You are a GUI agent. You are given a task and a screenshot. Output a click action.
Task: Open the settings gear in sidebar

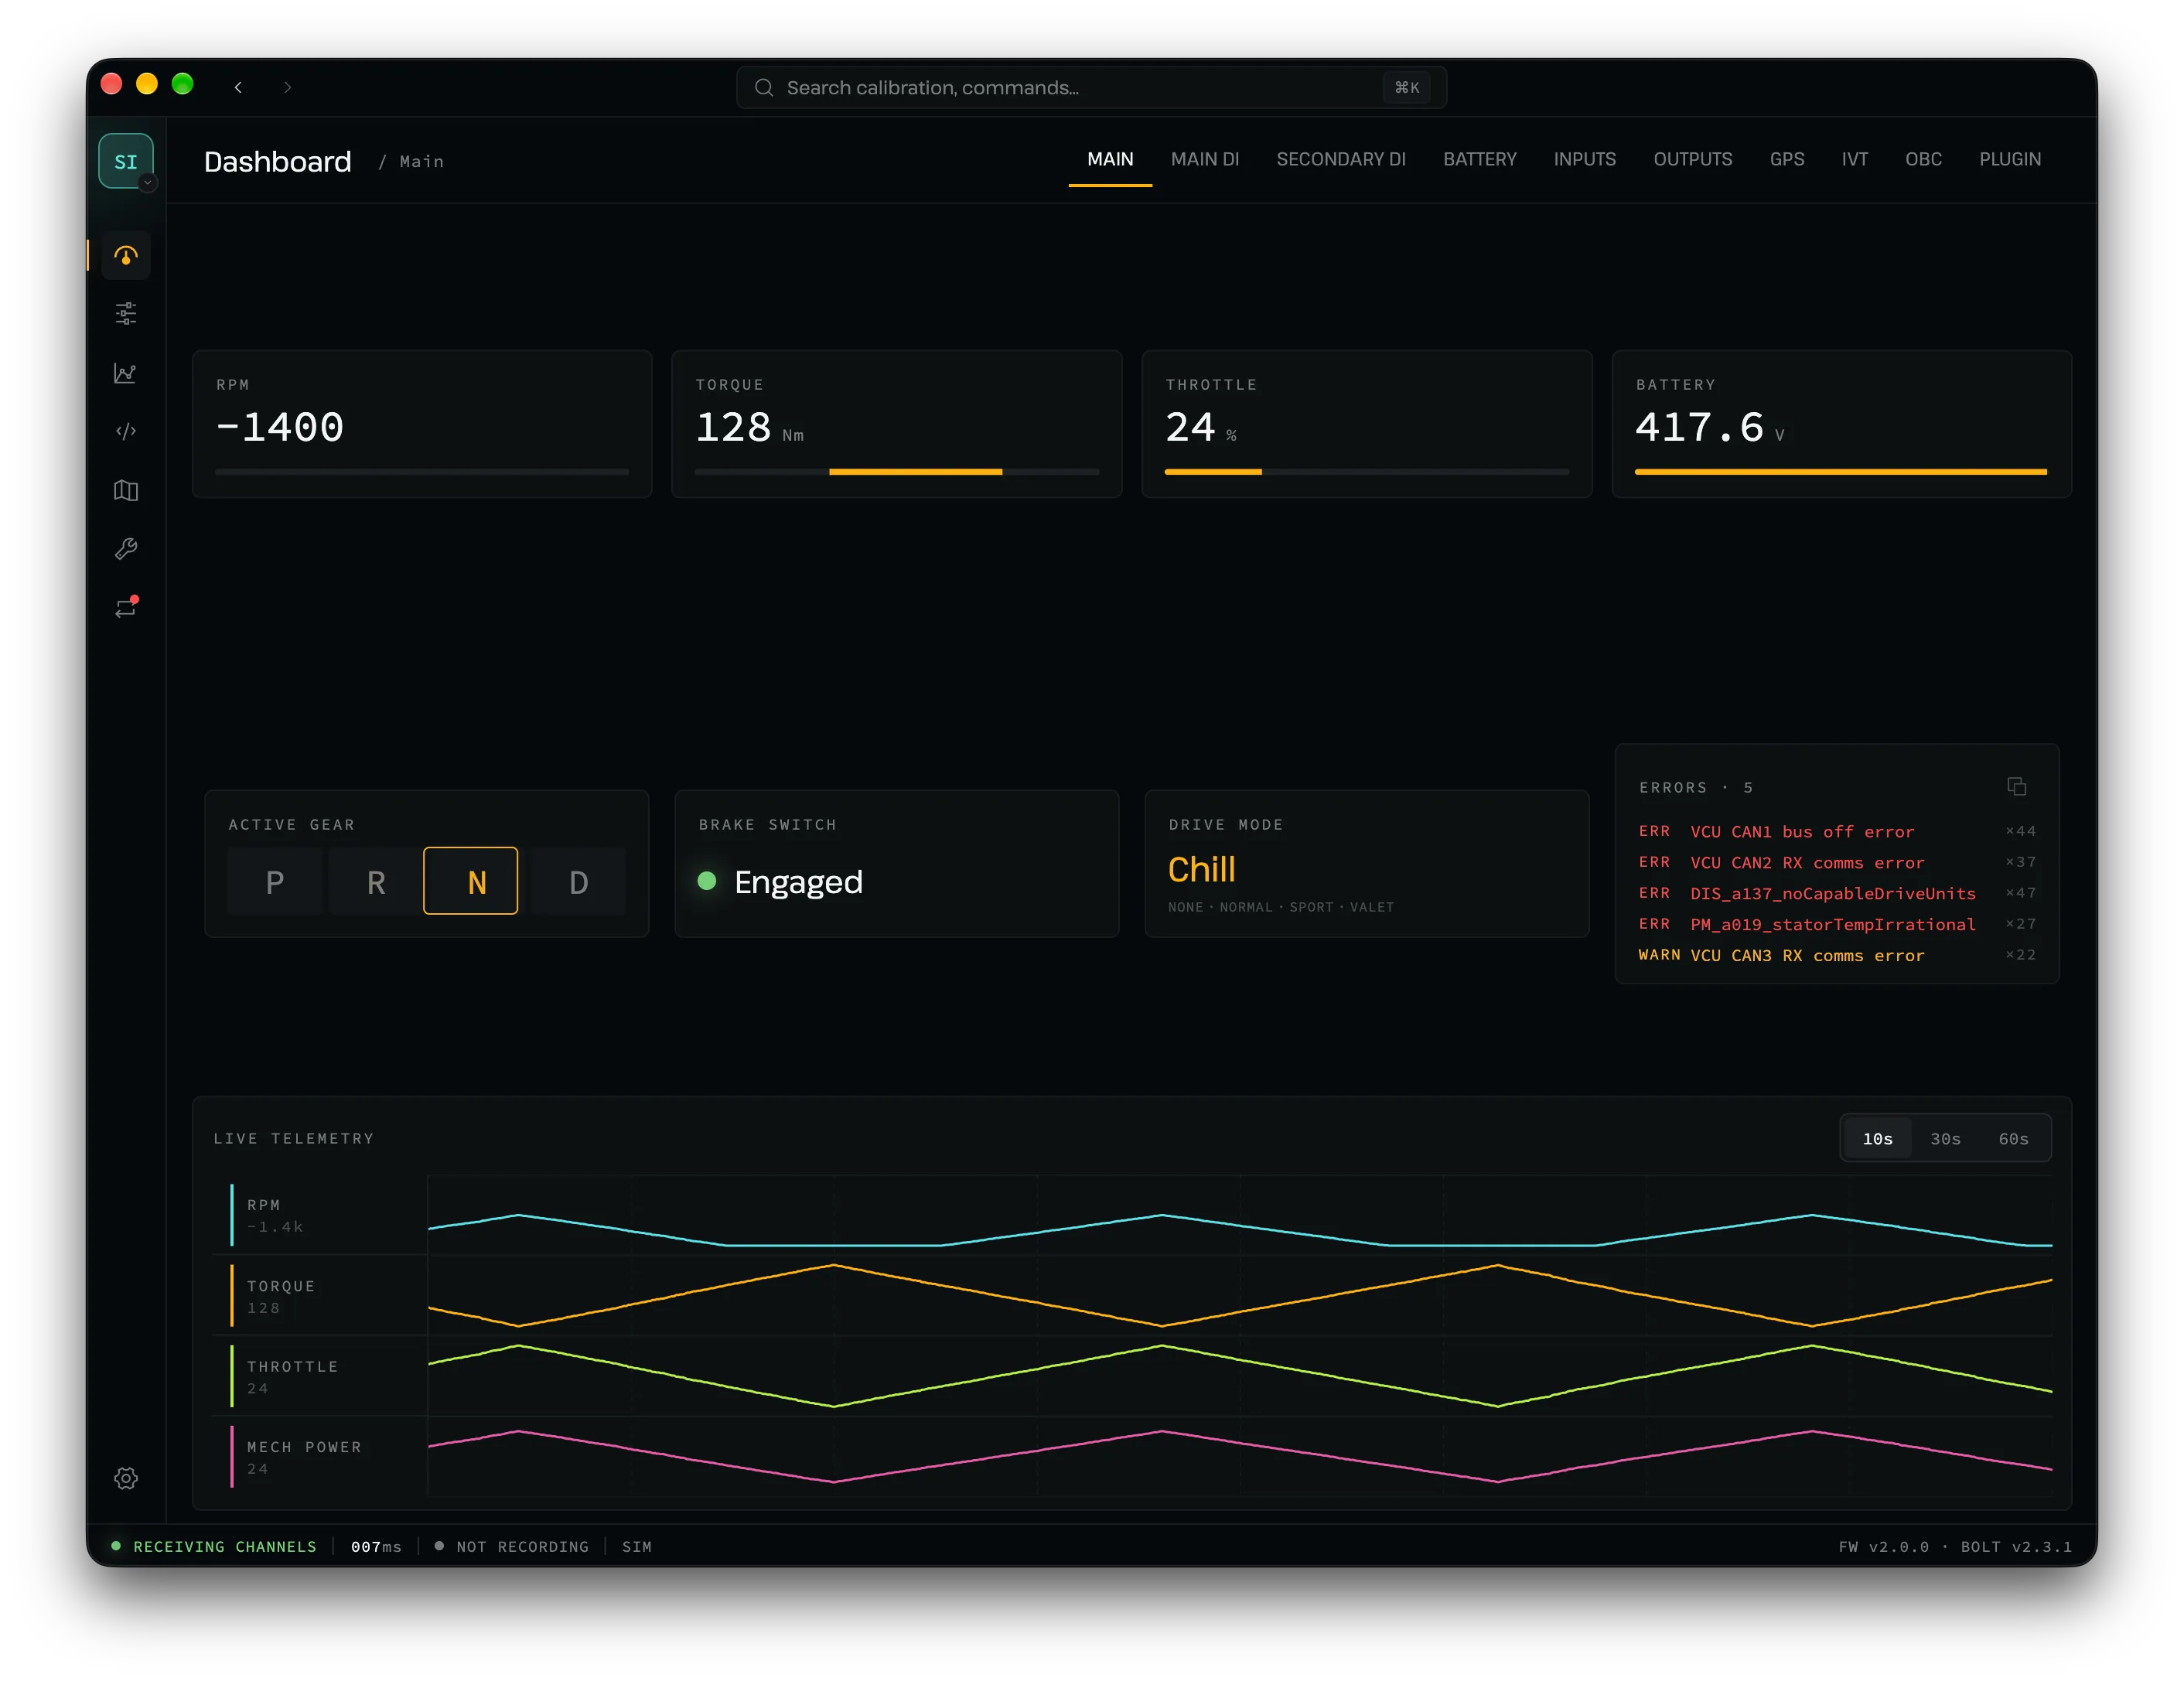(126, 1478)
